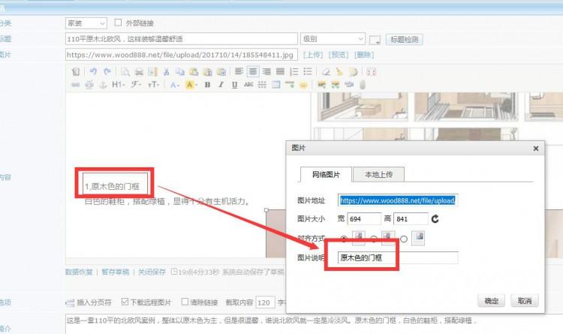Toggle bold formatting in the editor
This screenshot has width=563, height=334.
[x=208, y=86]
